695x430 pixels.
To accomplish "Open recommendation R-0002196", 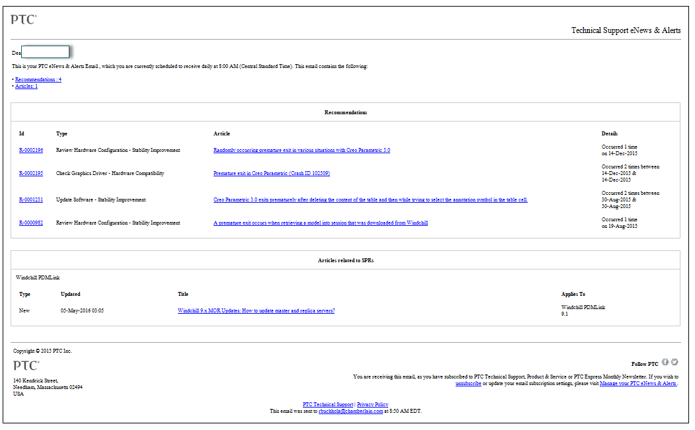I will tap(31, 150).
